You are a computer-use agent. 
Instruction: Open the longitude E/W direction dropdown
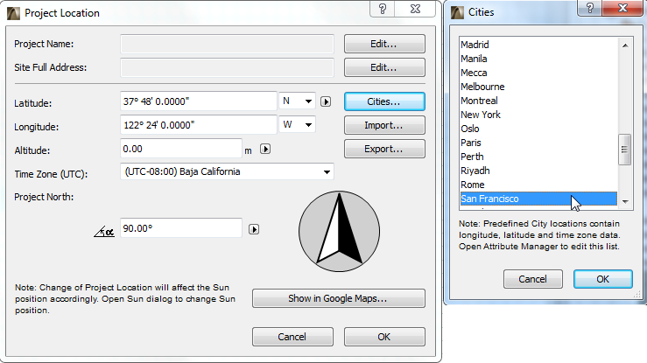point(297,124)
